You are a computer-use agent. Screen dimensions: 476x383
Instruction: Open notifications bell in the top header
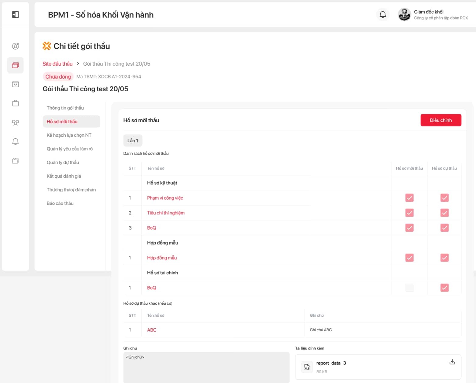pos(383,15)
